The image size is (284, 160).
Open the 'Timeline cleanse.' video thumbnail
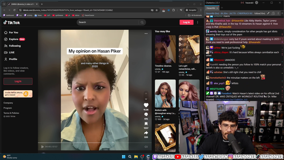point(165,49)
